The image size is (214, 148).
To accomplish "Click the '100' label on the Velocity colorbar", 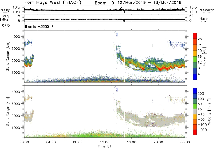I will (x=201, y=99).
